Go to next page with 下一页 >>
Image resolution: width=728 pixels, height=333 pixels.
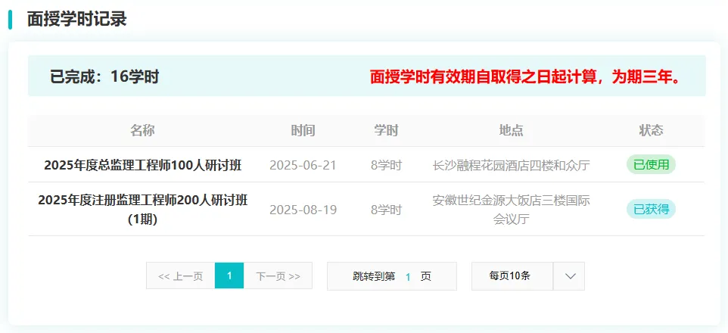[x=278, y=276]
